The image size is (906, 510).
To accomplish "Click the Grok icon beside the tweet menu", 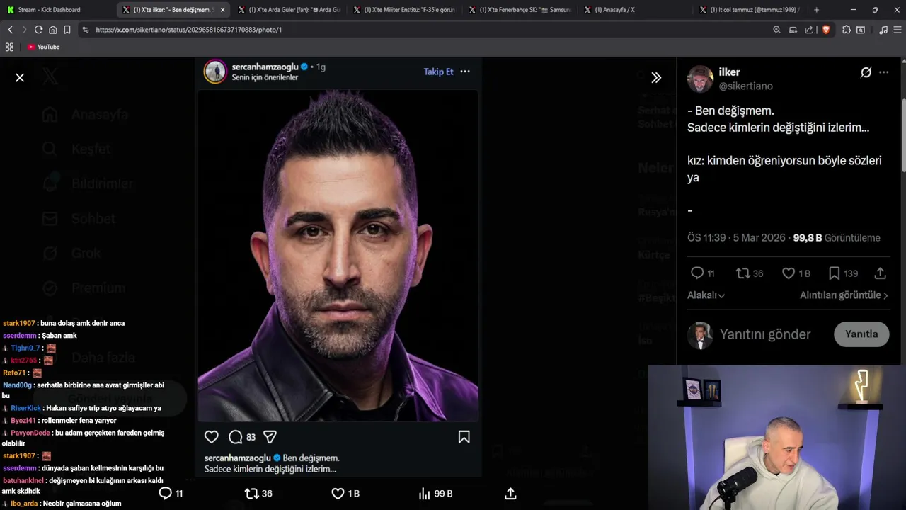I will pyautogui.click(x=866, y=72).
